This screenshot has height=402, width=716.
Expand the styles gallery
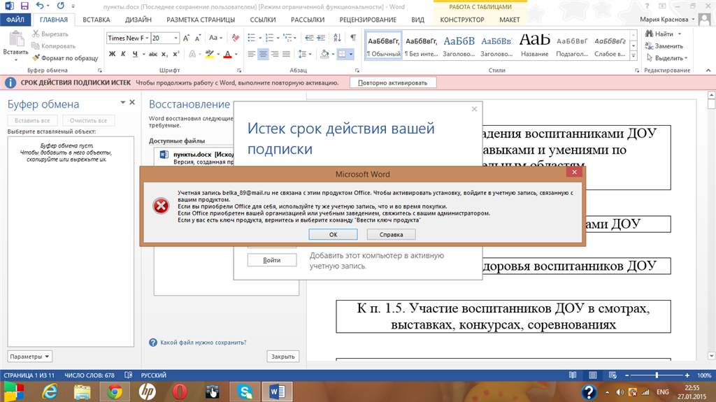pyautogui.click(x=633, y=56)
